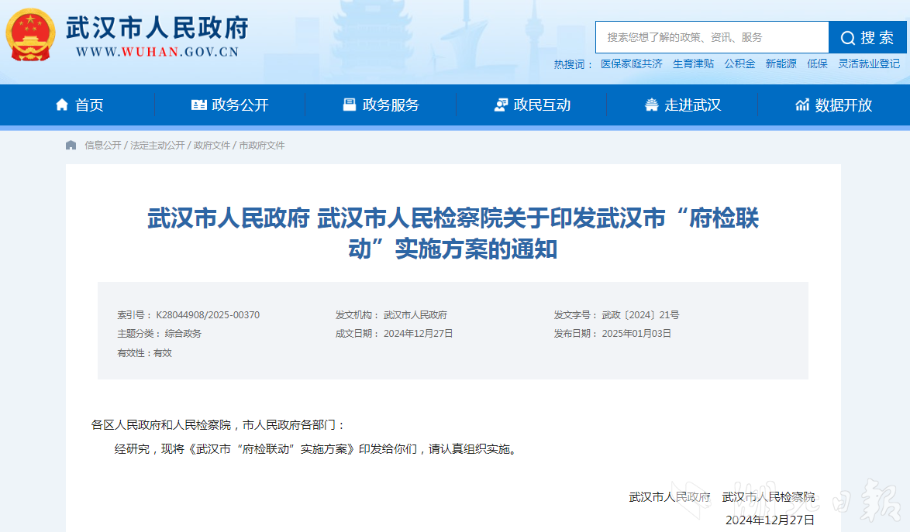Click the breadcrumb home icon
The height and width of the screenshot is (532, 910).
tap(71, 146)
